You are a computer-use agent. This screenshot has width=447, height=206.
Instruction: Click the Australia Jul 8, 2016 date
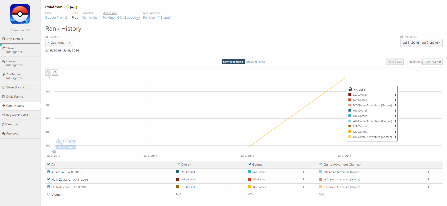(x=74, y=172)
